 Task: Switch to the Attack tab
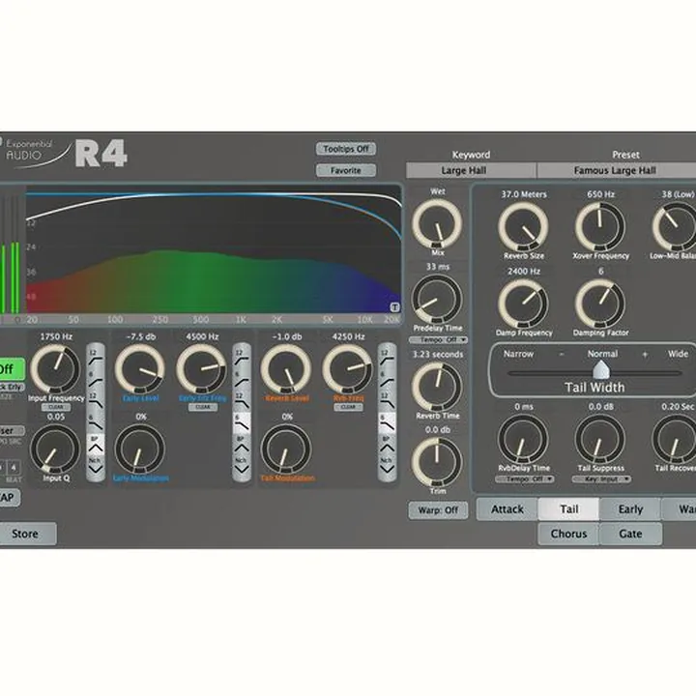(x=507, y=509)
